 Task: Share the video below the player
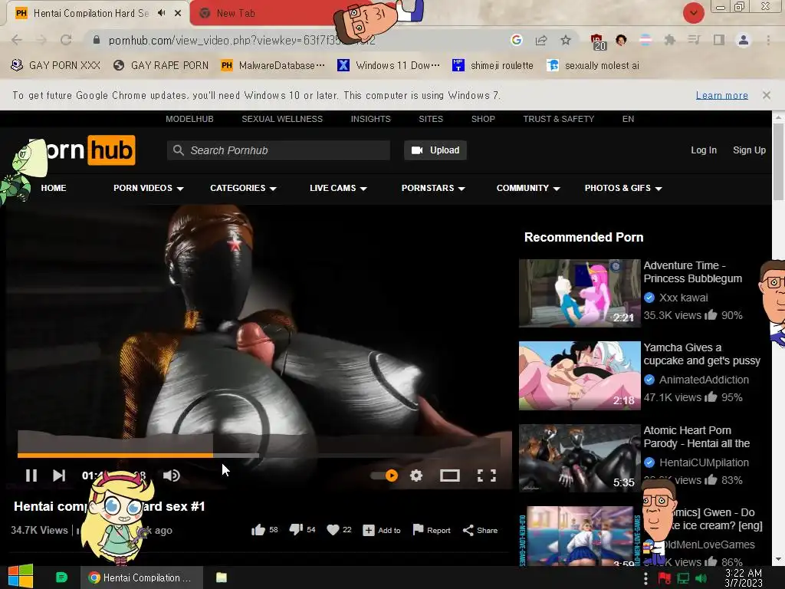[x=480, y=530]
